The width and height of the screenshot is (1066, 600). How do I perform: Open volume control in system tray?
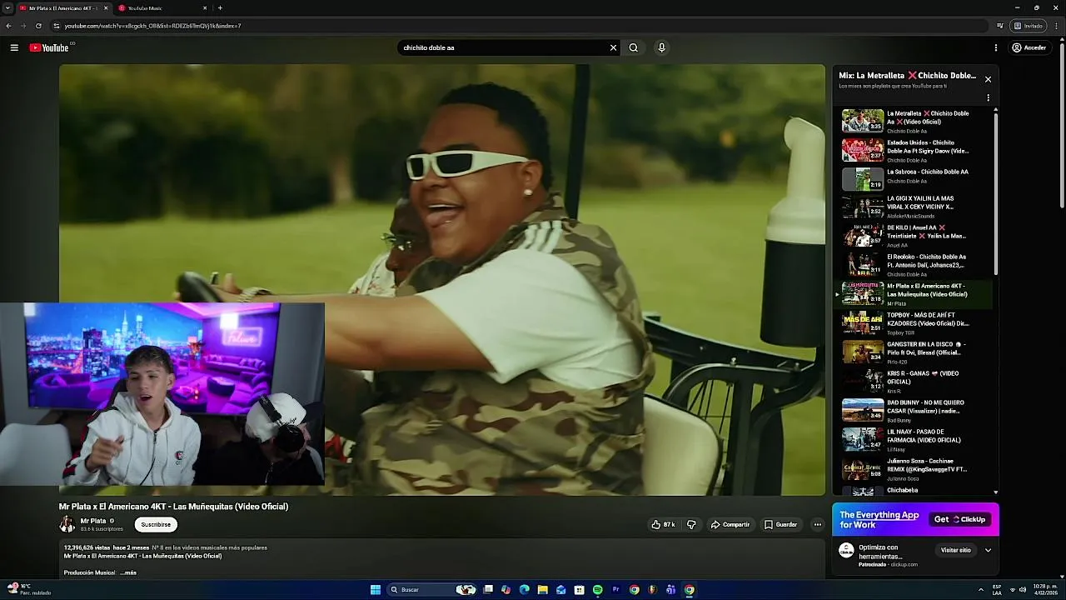(x=1023, y=589)
